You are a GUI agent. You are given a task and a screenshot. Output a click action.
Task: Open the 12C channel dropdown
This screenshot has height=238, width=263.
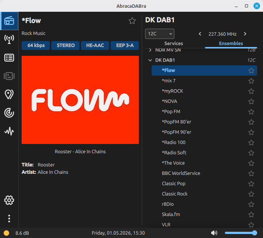159,34
